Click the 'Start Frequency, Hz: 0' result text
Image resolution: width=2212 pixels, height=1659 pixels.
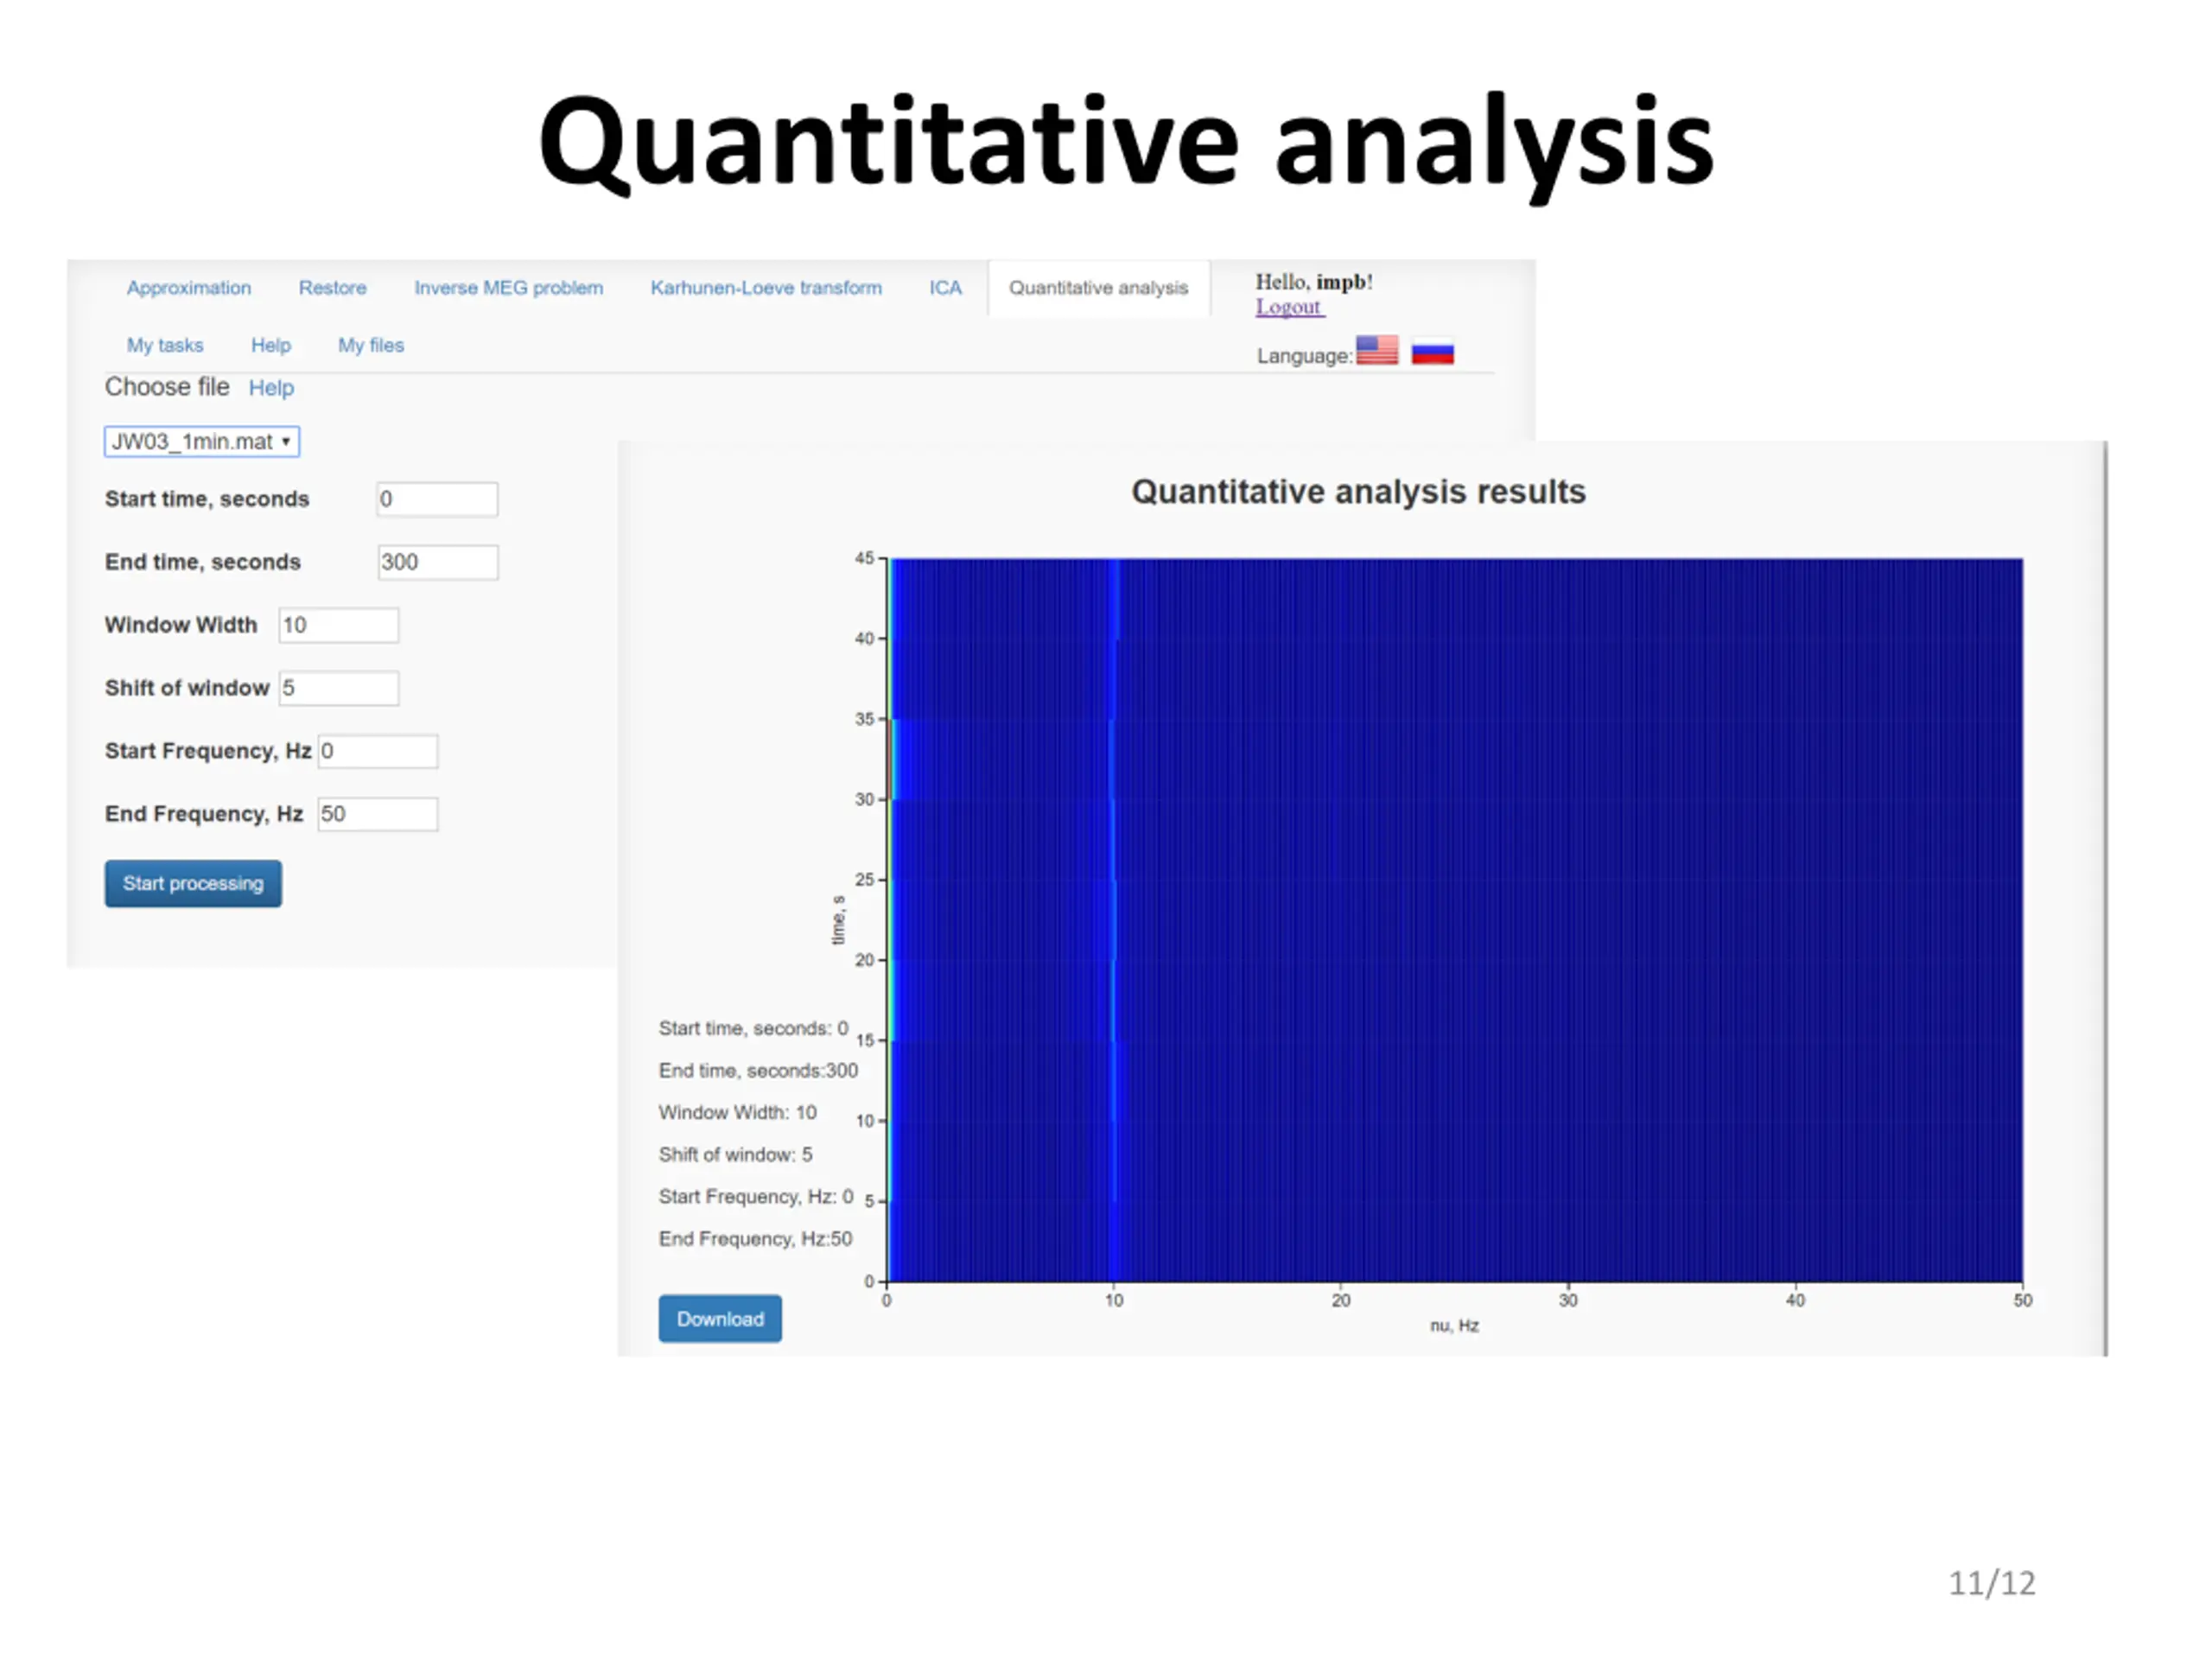tap(756, 1197)
